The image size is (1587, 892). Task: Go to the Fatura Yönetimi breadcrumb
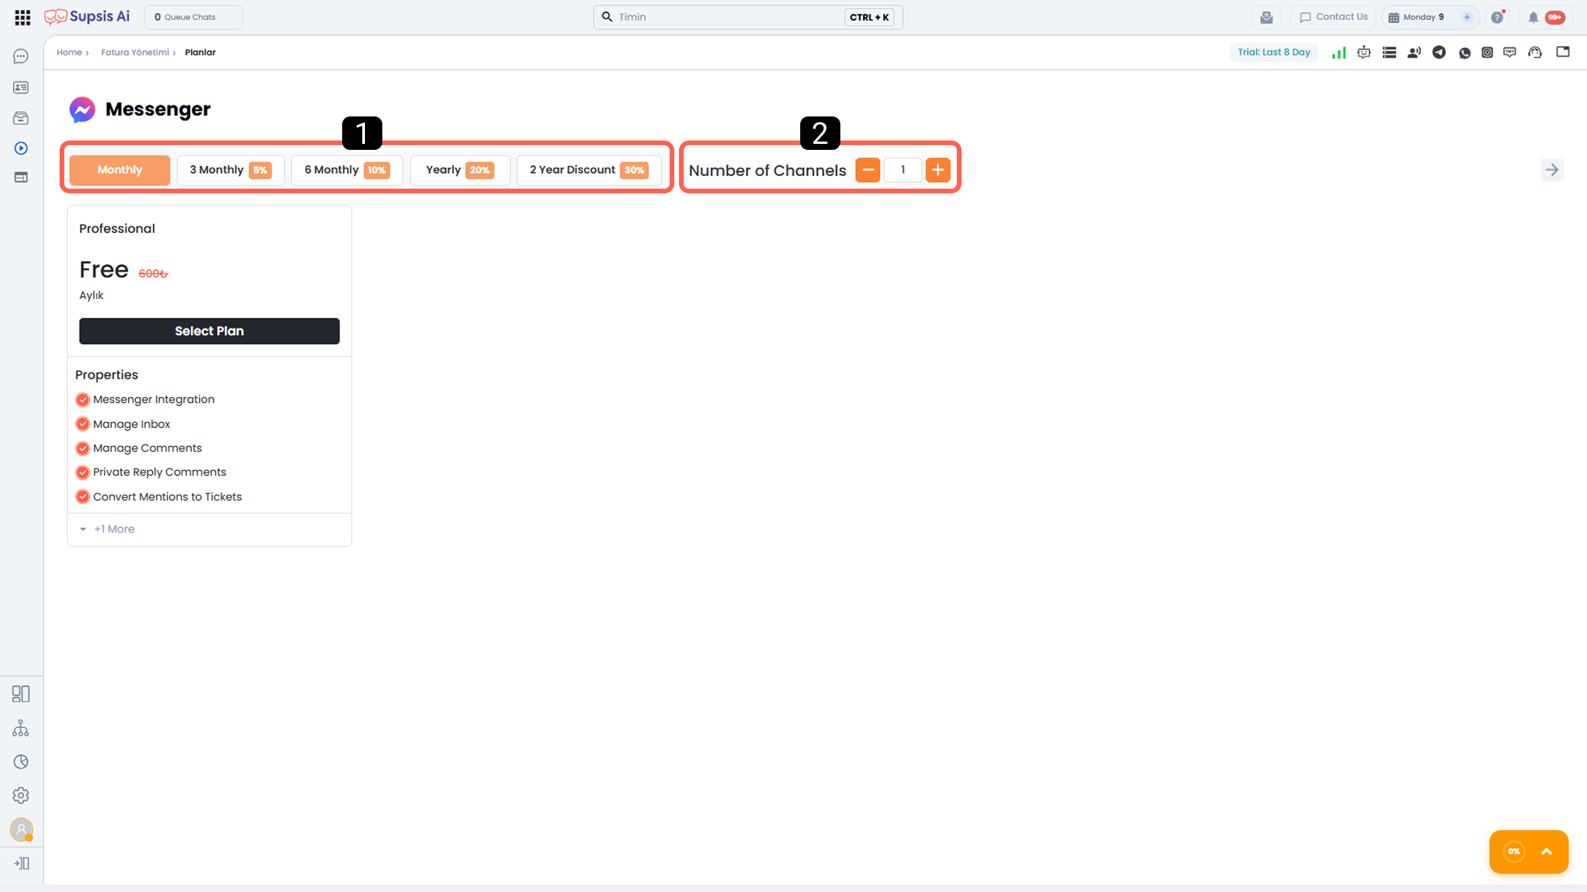click(135, 52)
